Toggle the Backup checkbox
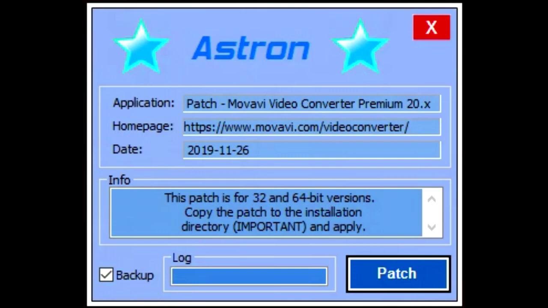The image size is (548, 308). (106, 275)
